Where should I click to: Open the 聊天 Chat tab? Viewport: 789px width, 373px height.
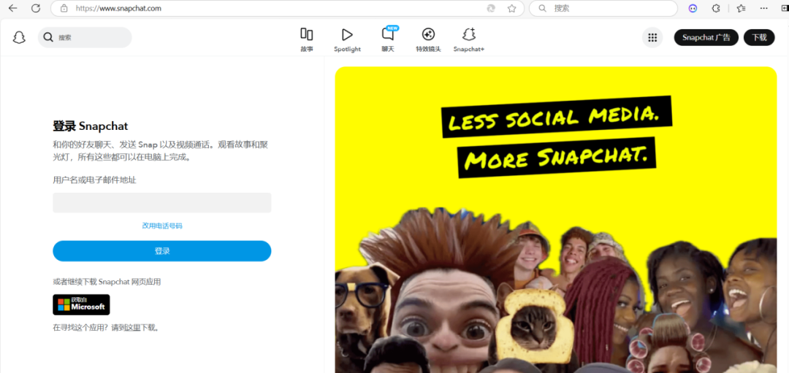coord(388,40)
